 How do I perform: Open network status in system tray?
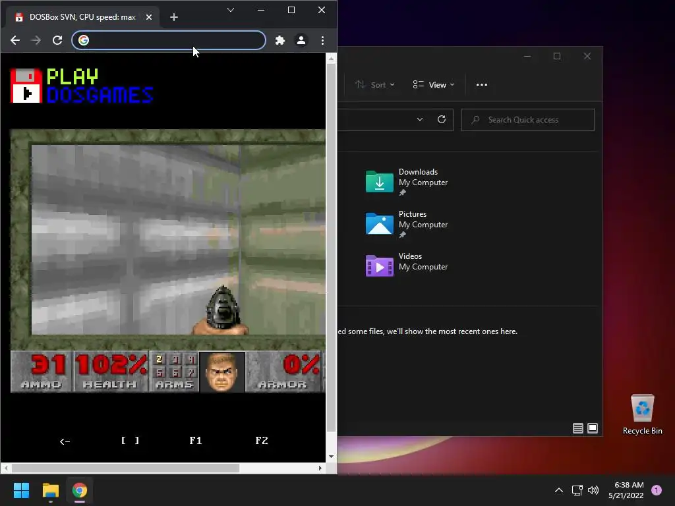pyautogui.click(x=577, y=490)
